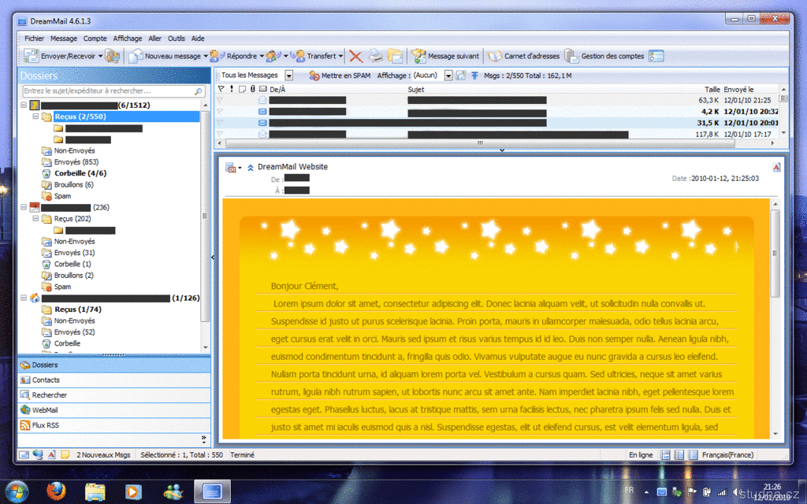The width and height of the screenshot is (807, 504).
Task: Open the Outils menu
Action: pos(176,39)
